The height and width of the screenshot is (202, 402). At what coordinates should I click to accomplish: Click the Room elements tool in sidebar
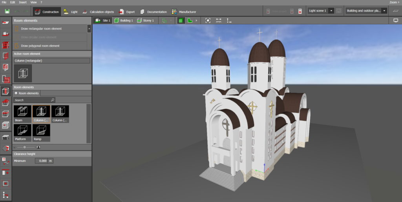click(x=6, y=91)
